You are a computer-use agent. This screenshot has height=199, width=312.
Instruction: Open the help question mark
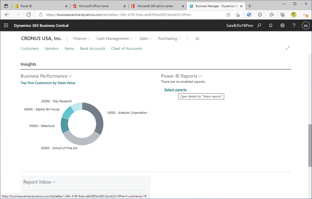294,26
